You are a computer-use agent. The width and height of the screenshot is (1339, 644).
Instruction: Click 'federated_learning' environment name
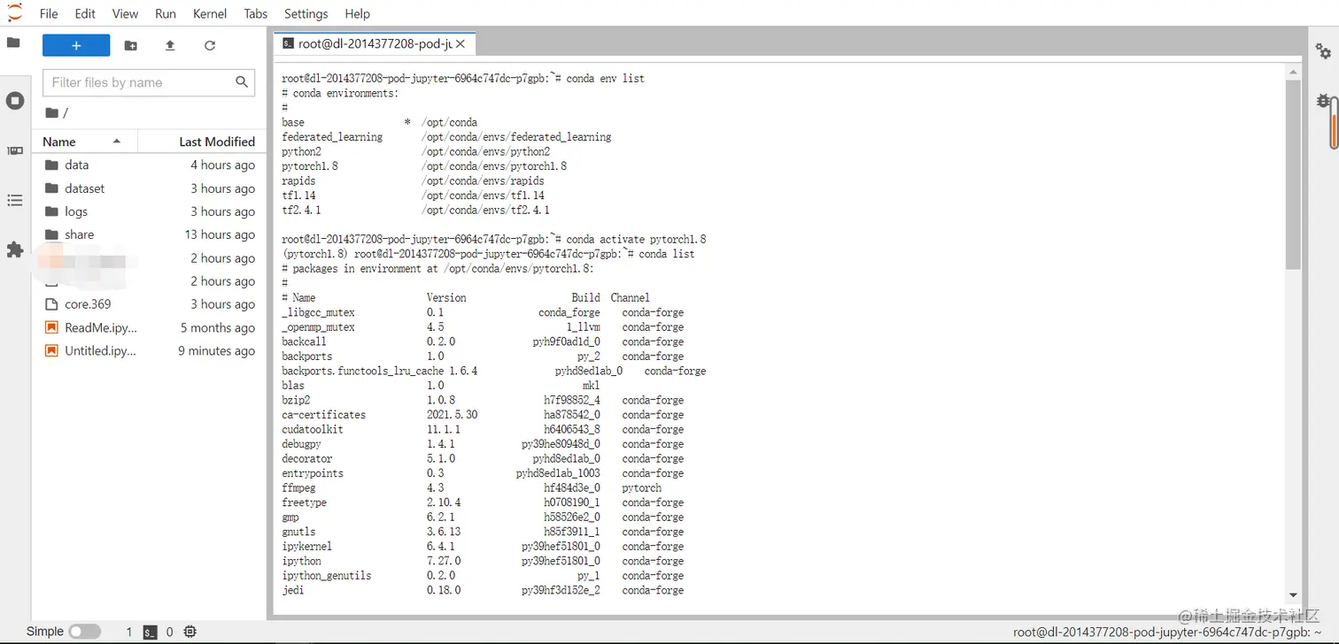(332, 137)
